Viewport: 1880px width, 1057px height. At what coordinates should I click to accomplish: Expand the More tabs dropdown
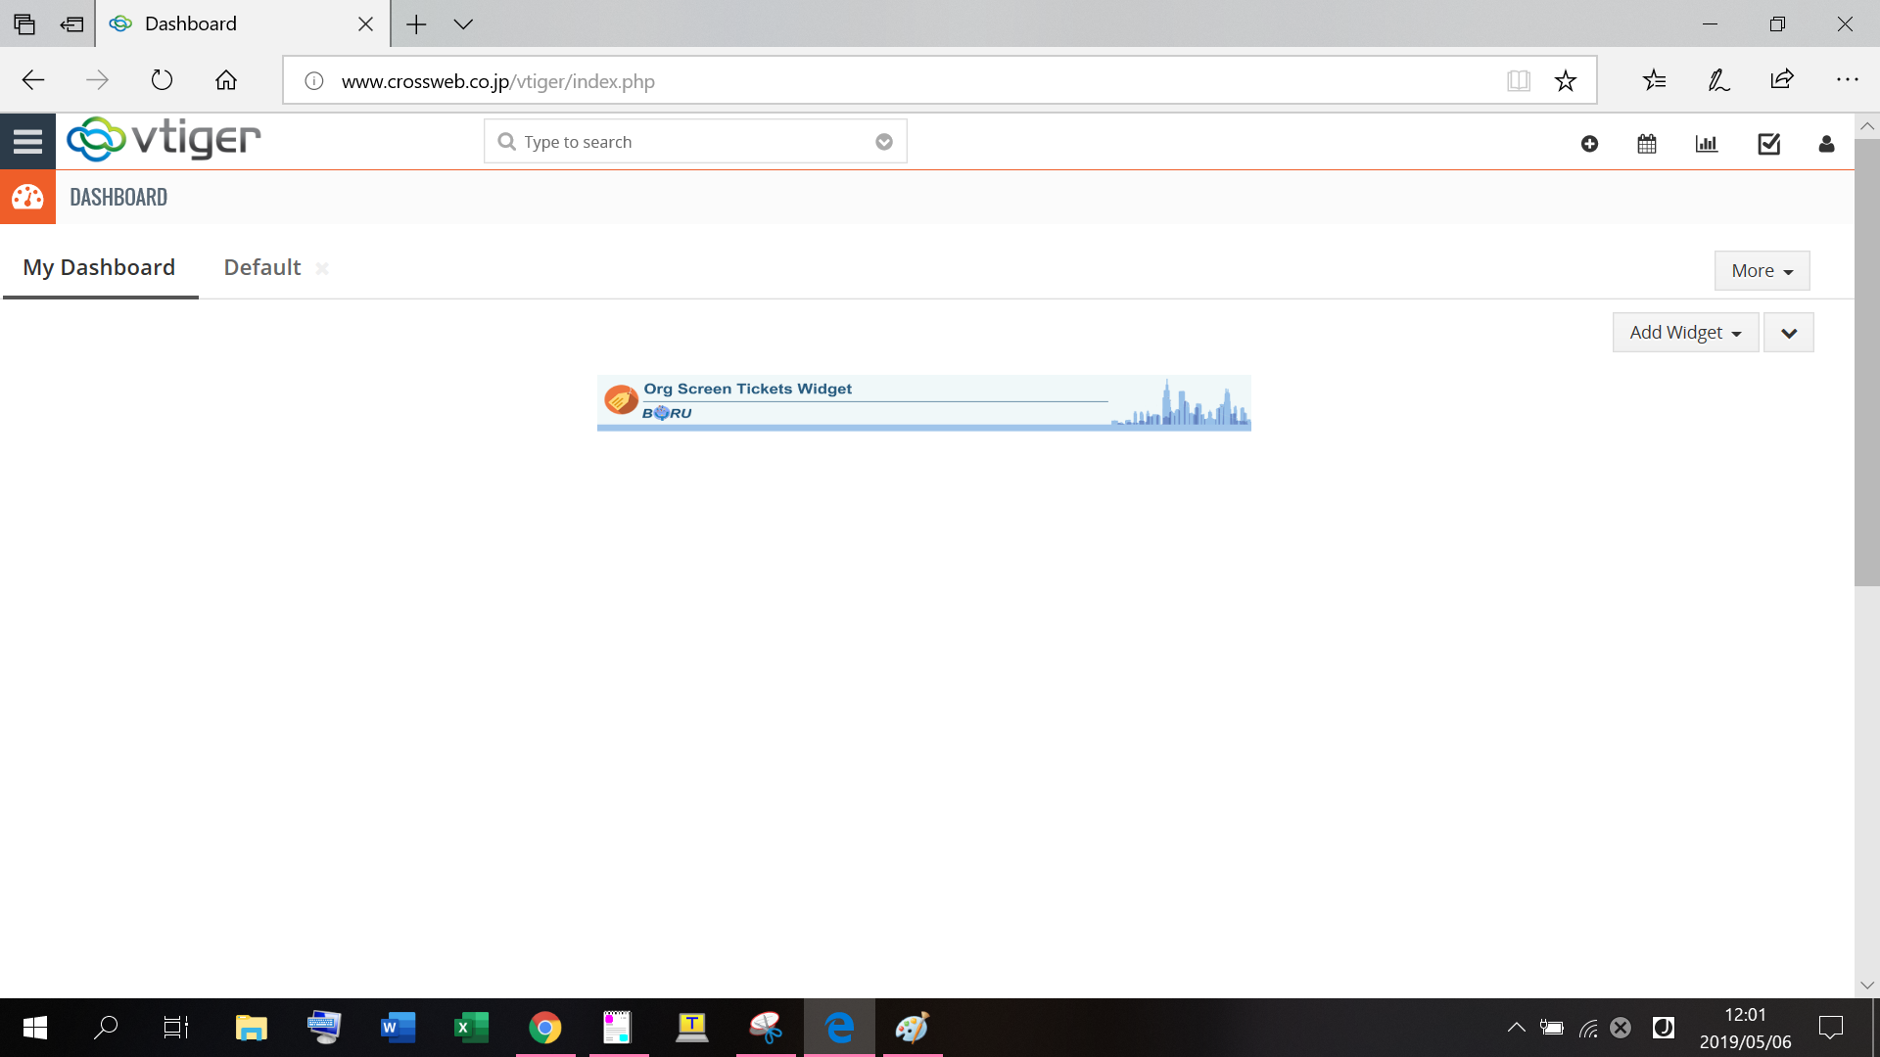1762,271
